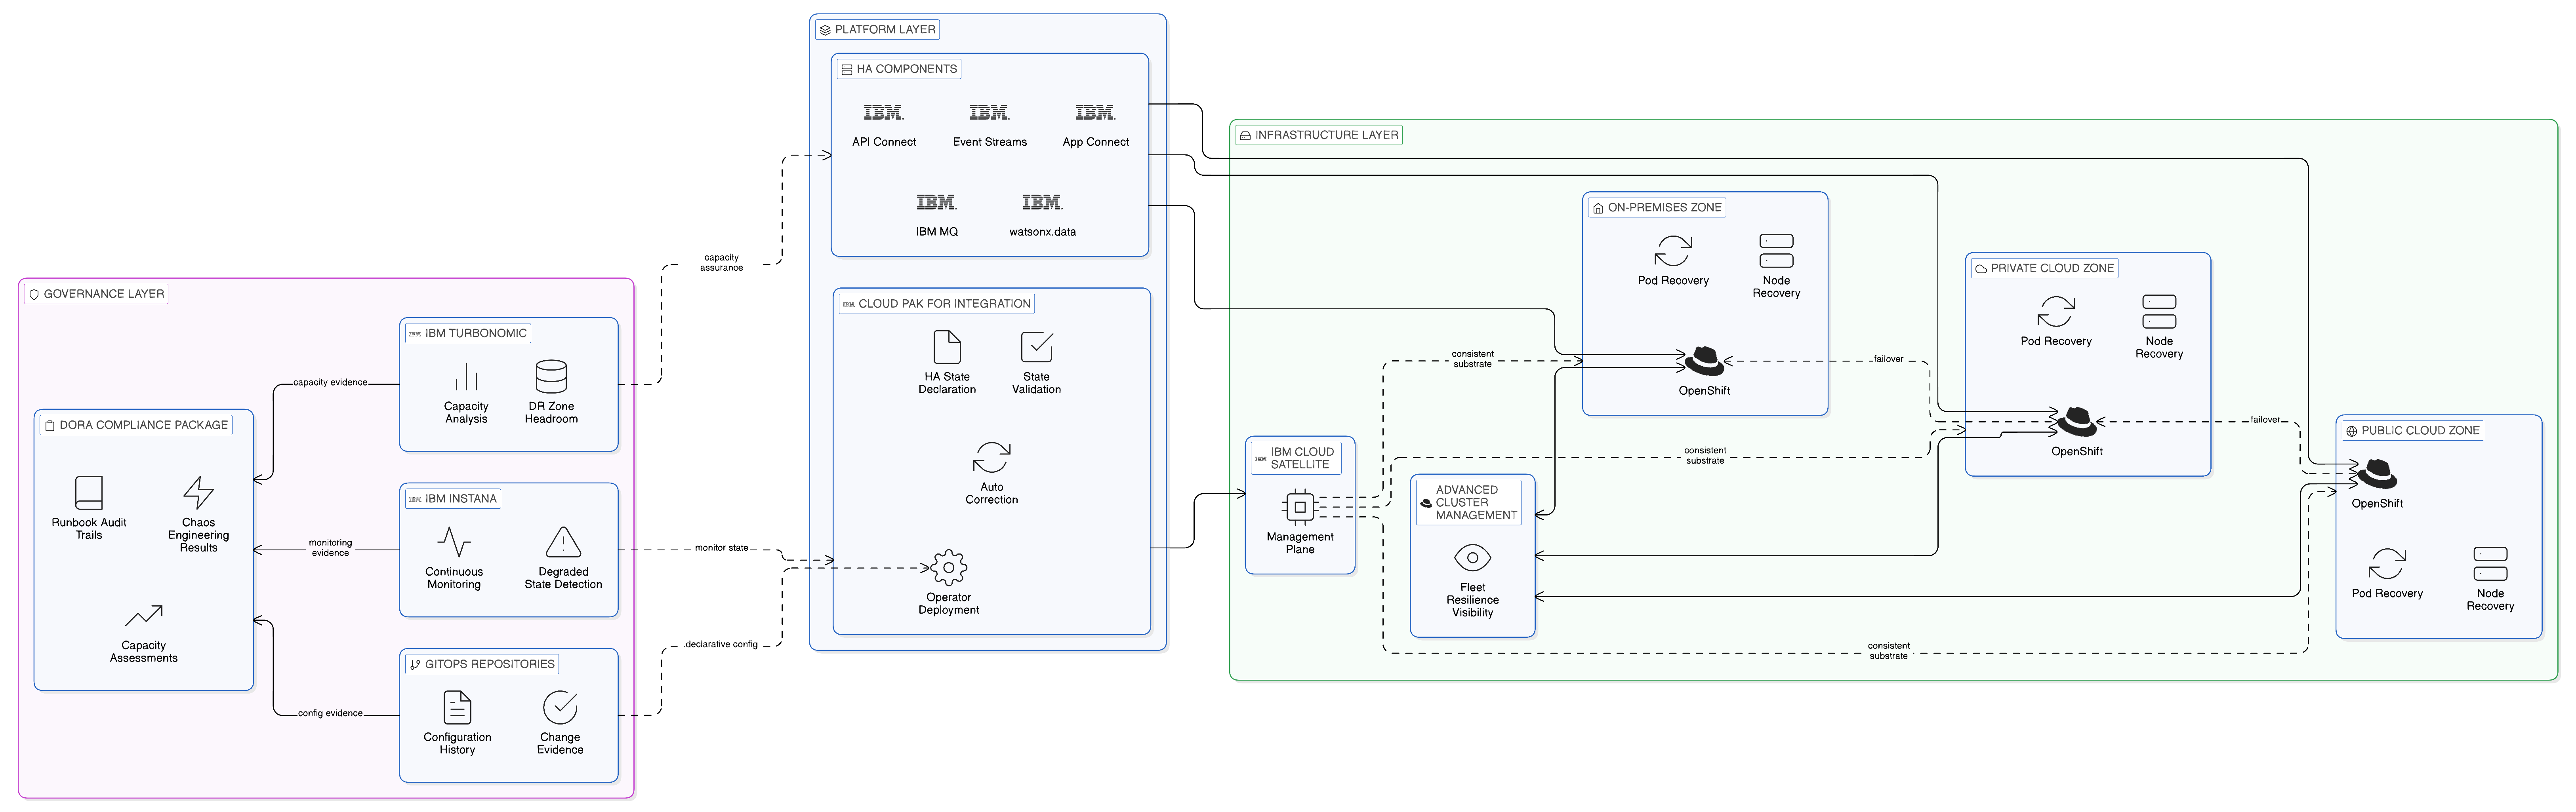Click the Degraded State Detection warning icon
Image resolution: width=2576 pixels, height=812 pixels.
coord(563,542)
